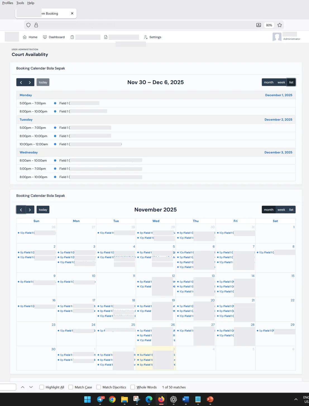
Task: Toggle the Match Diacritics checkbox
Action: [x=99, y=387]
